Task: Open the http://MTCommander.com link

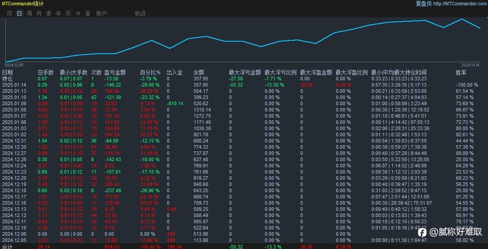Action: pos(460,4)
